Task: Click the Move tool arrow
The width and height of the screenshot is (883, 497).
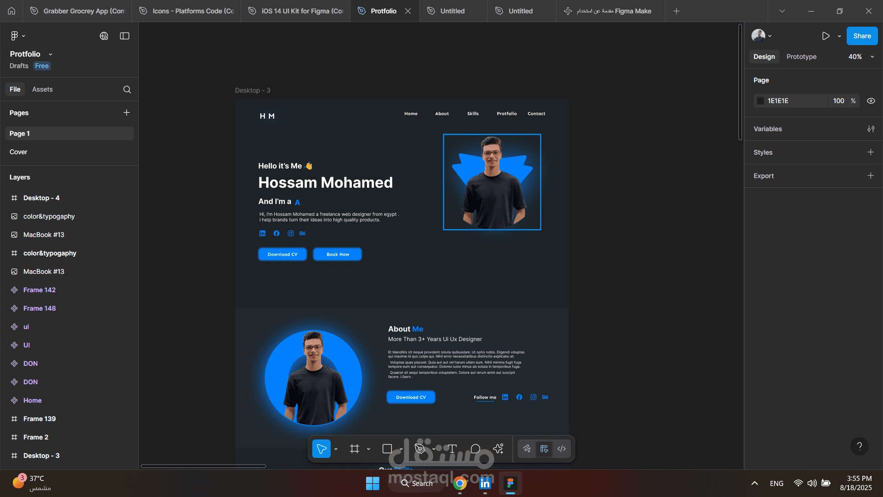Action: click(321, 449)
